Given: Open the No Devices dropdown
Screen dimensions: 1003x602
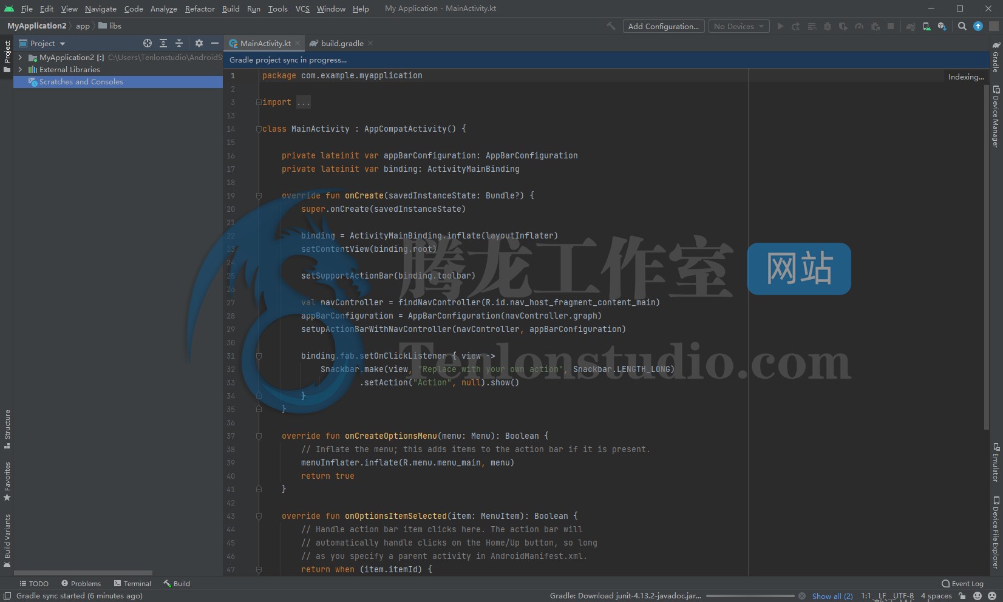Looking at the screenshot, I should point(739,26).
